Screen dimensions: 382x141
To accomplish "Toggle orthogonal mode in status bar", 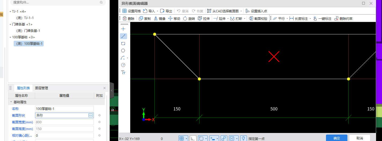I will [193, 138].
